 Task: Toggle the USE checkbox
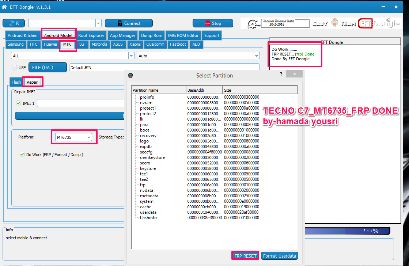(15, 67)
